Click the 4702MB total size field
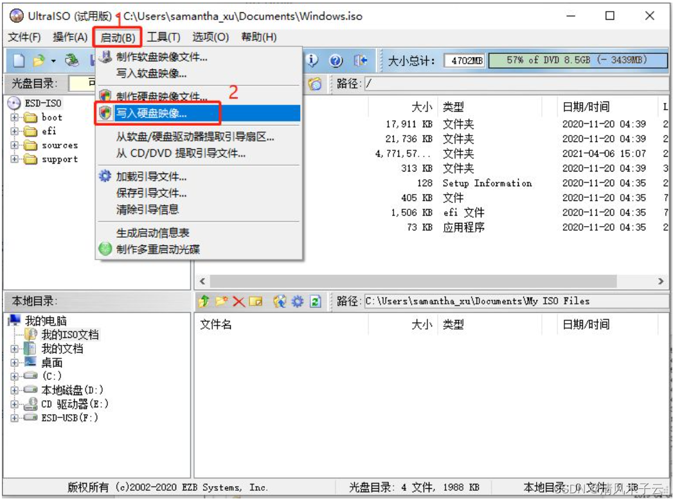The width and height of the screenshot is (673, 501). tap(464, 60)
